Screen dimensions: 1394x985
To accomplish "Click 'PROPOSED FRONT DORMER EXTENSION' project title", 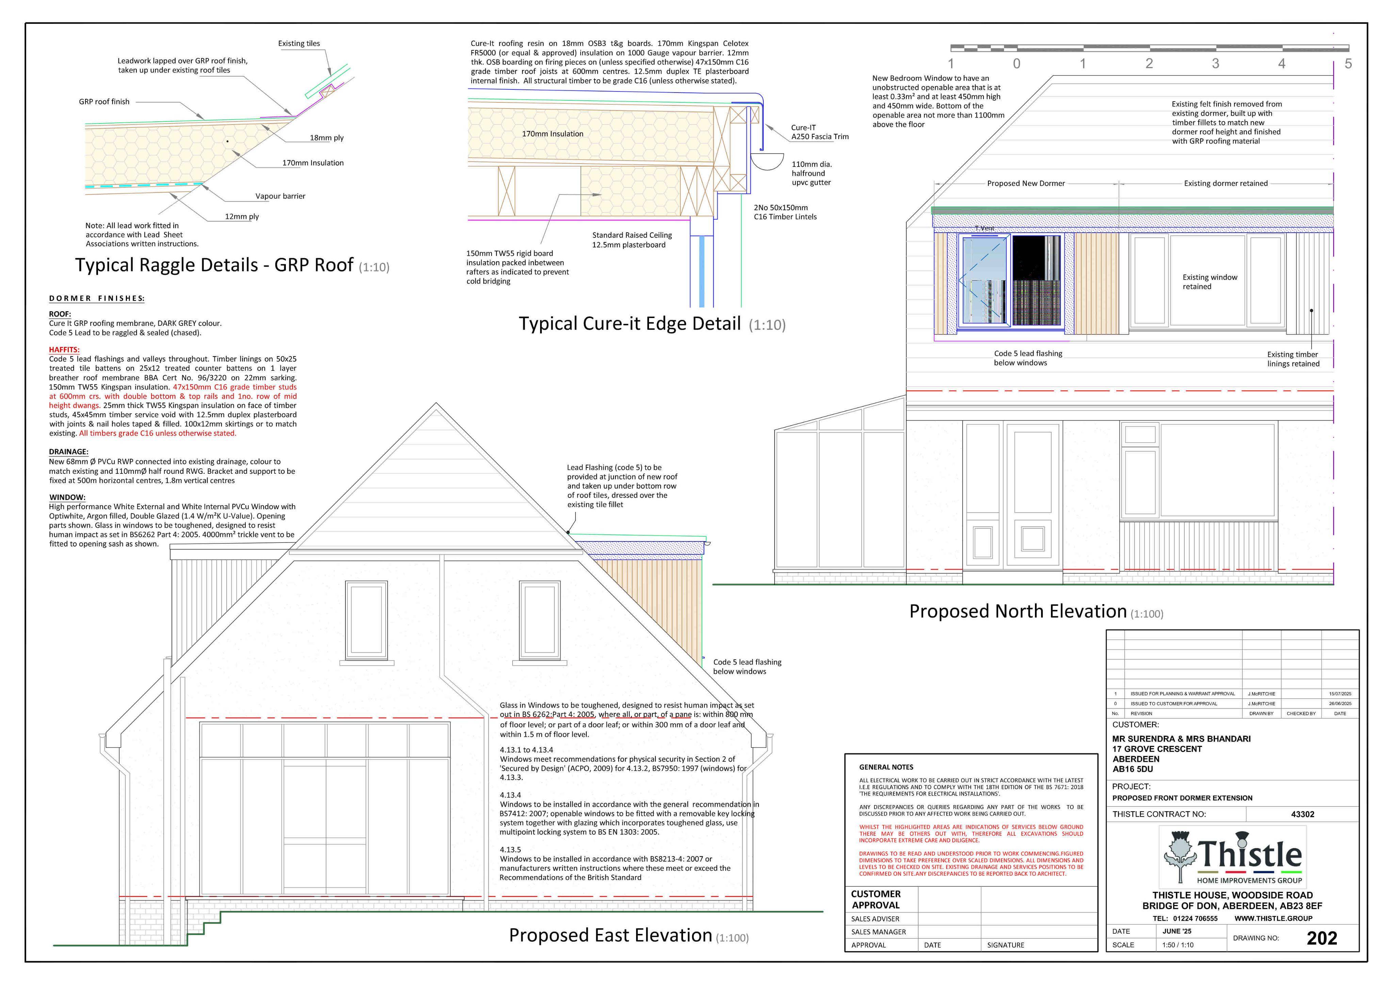I will pos(1182,798).
